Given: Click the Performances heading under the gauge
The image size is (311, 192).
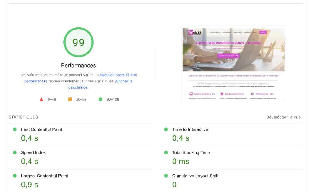Looking at the screenshot, I should pyautogui.click(x=78, y=66).
